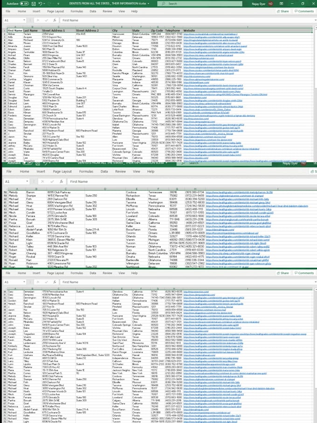Click the Cancel (X) formula icon in top window
This screenshot has height=423, width=317.
click(38, 20)
